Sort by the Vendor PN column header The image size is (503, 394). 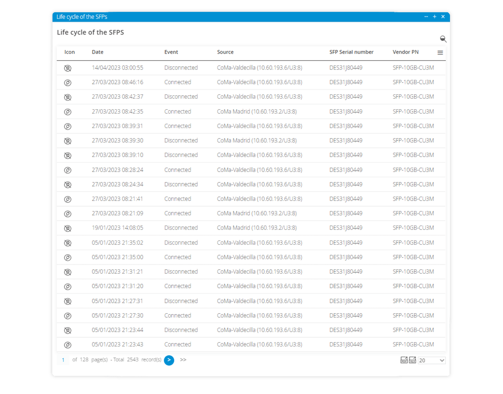click(406, 52)
